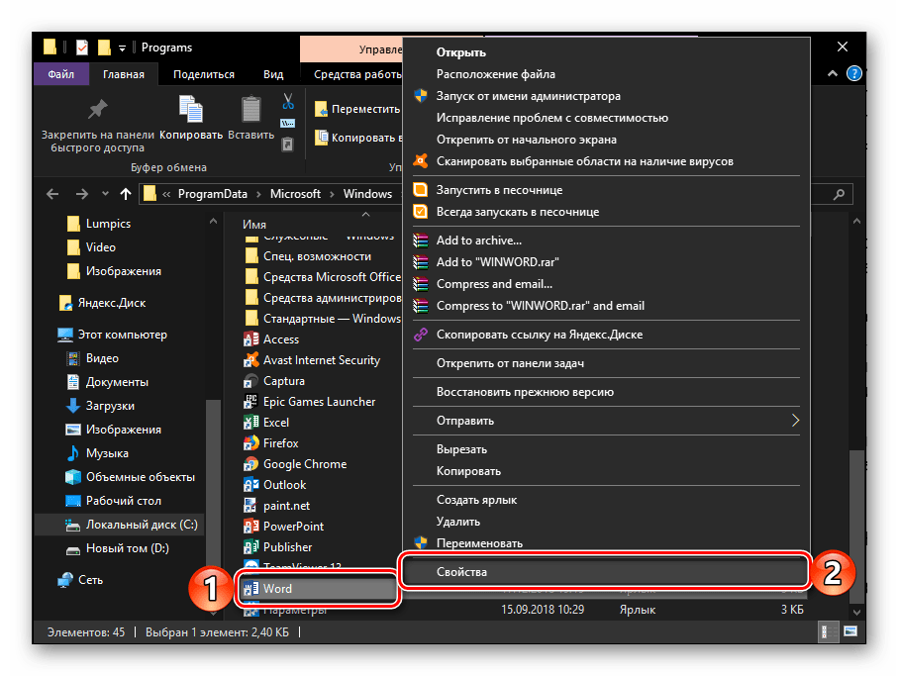Select the Google Chrome shortcut icon
Screen dimensions: 899x676
click(x=250, y=463)
